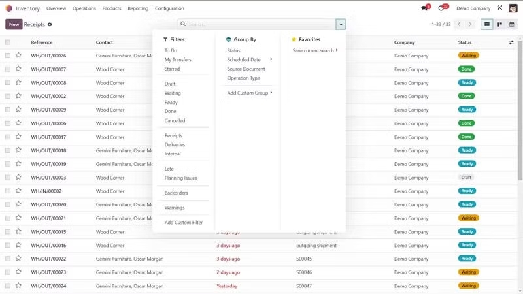
Task: Click the developer tools wrench icon
Action: click(499, 8)
